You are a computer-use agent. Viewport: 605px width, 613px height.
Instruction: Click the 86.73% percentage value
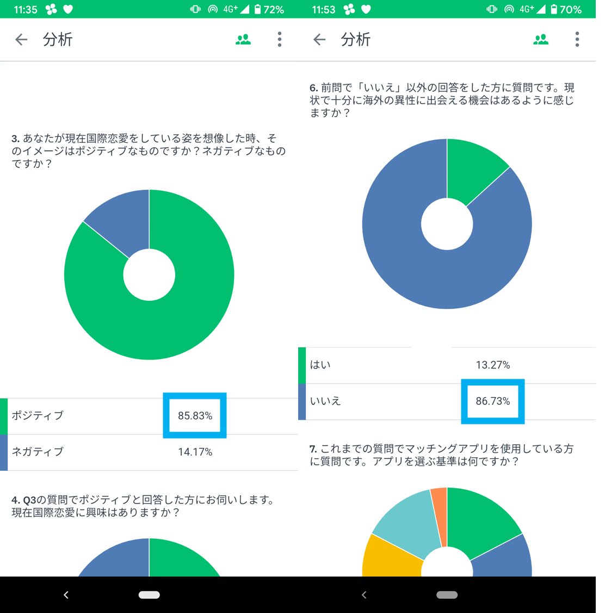[x=493, y=401]
